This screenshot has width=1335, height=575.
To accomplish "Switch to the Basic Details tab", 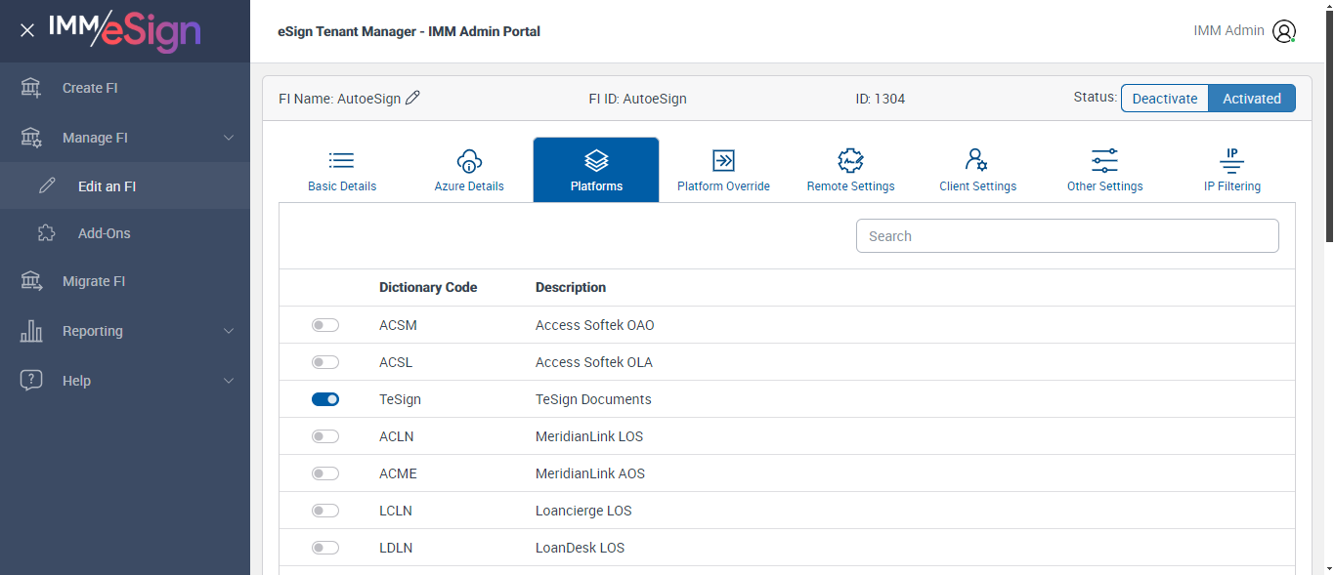I will pyautogui.click(x=342, y=171).
